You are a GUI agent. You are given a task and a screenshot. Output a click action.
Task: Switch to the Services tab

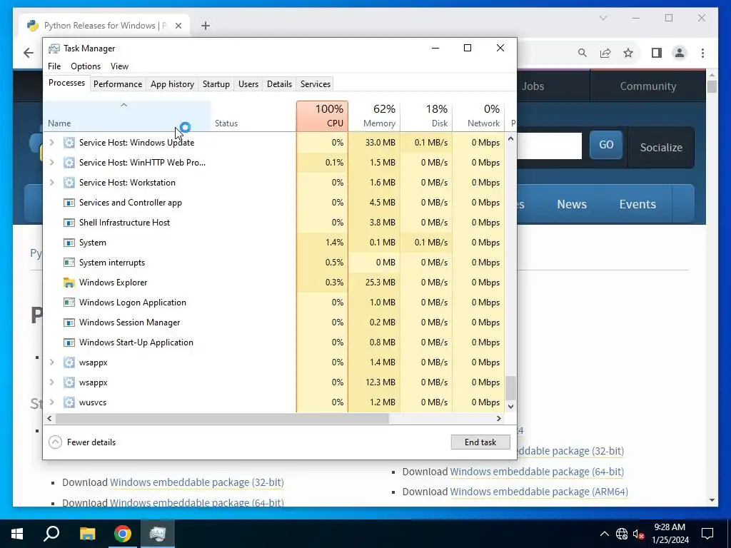point(315,84)
